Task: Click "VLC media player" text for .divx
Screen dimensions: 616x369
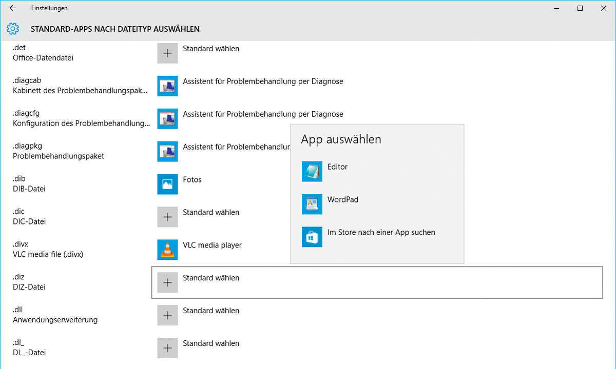Action: 212,245
